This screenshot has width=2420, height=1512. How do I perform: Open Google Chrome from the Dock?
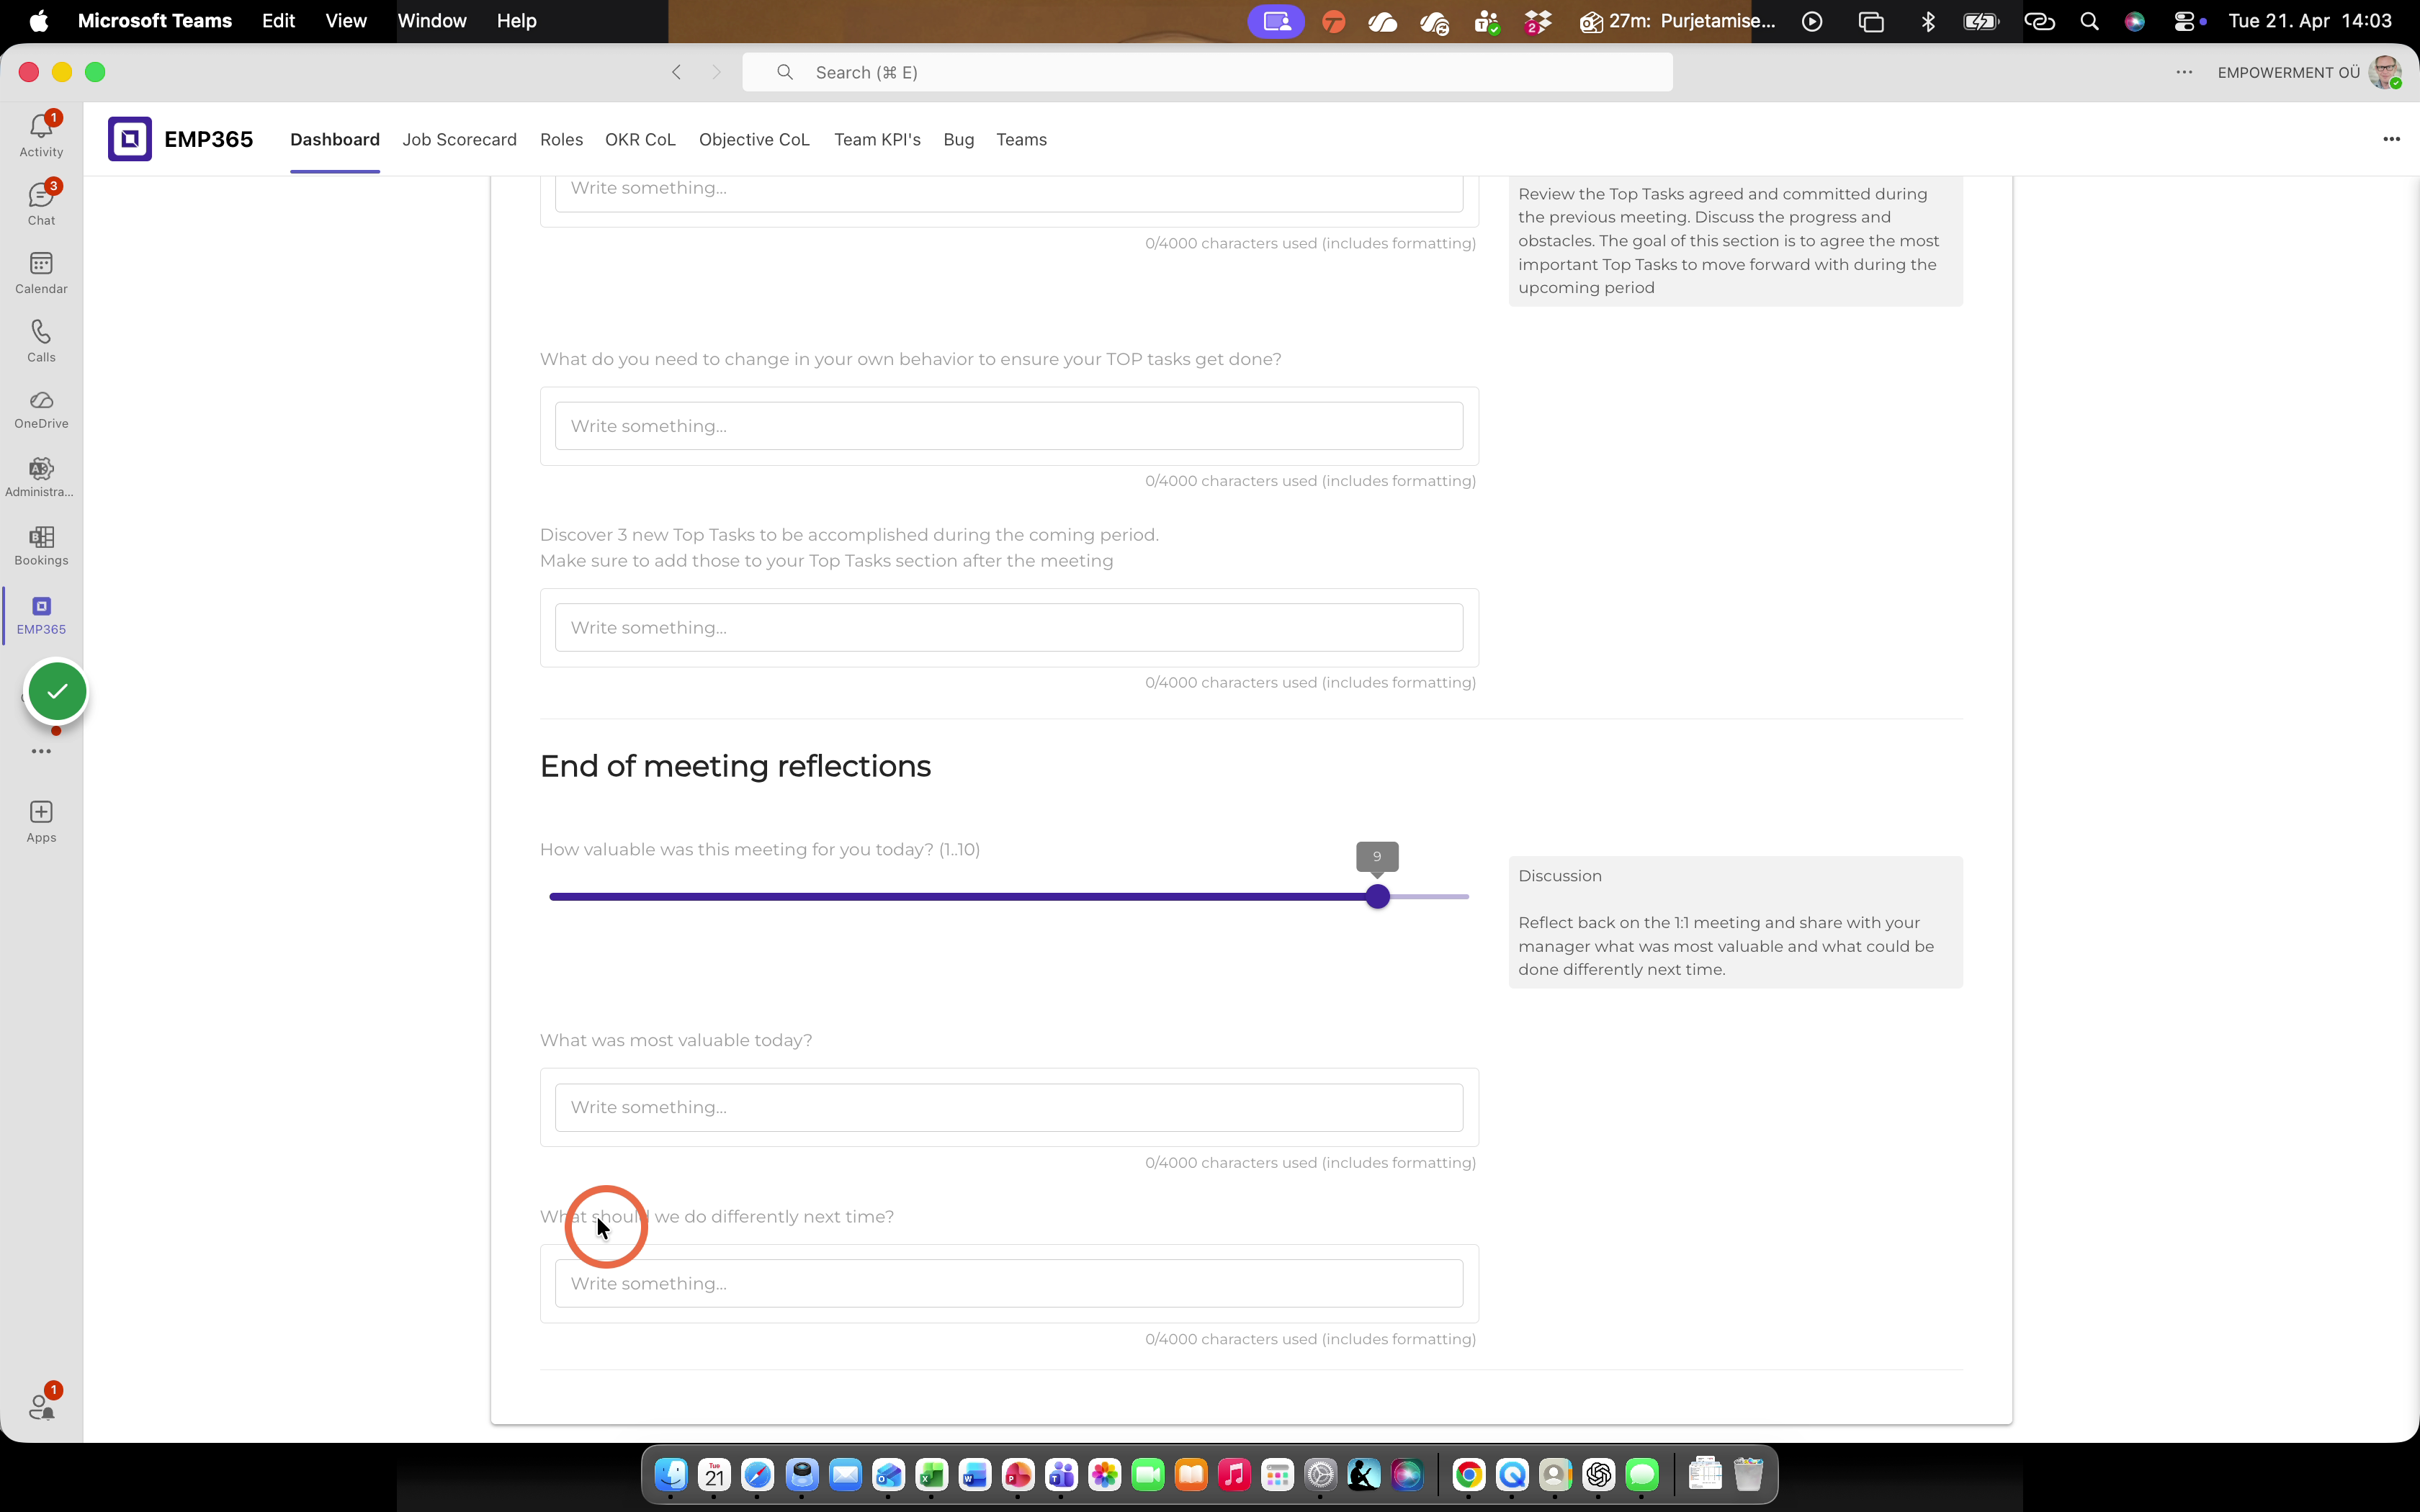coord(1468,1475)
